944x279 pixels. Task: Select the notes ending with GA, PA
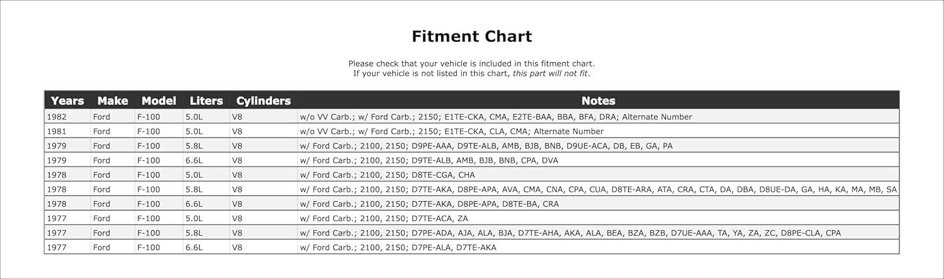[486, 146]
